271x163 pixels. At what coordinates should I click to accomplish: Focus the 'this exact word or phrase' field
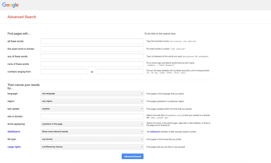tap(92, 49)
